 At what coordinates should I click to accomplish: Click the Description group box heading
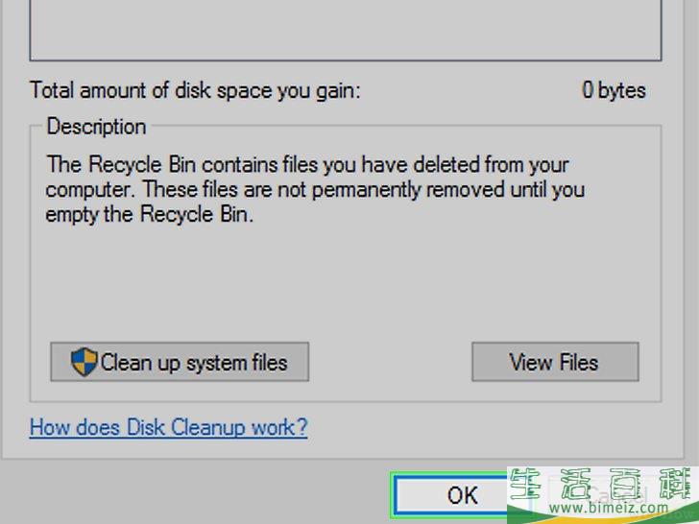coord(96,127)
